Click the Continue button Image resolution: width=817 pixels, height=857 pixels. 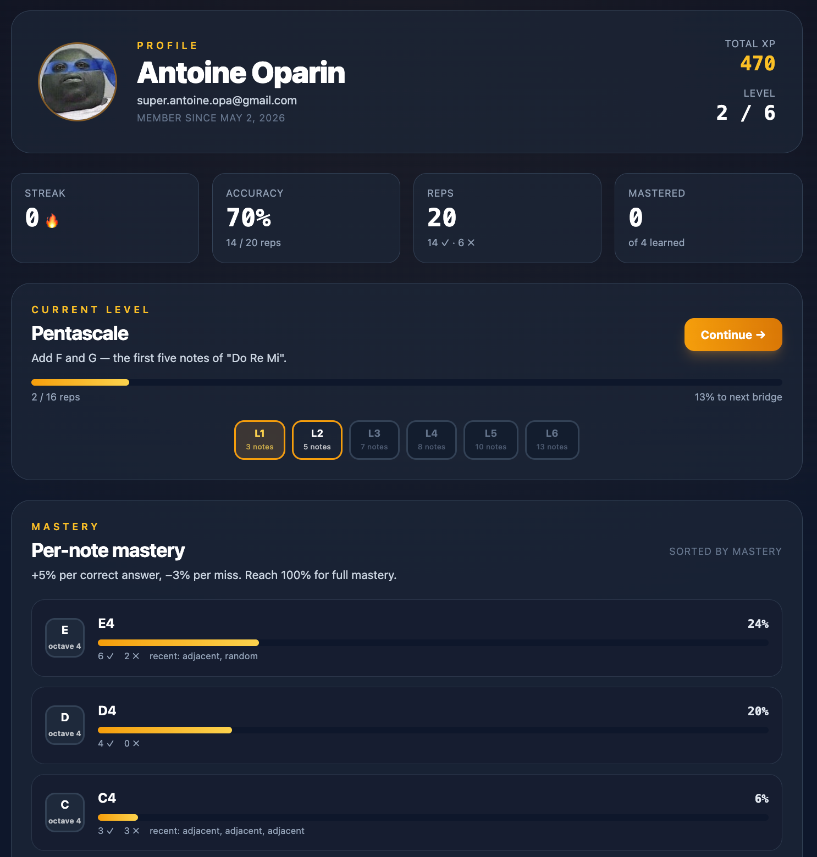coord(733,335)
